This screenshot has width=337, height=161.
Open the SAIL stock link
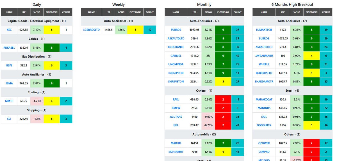click(264, 117)
